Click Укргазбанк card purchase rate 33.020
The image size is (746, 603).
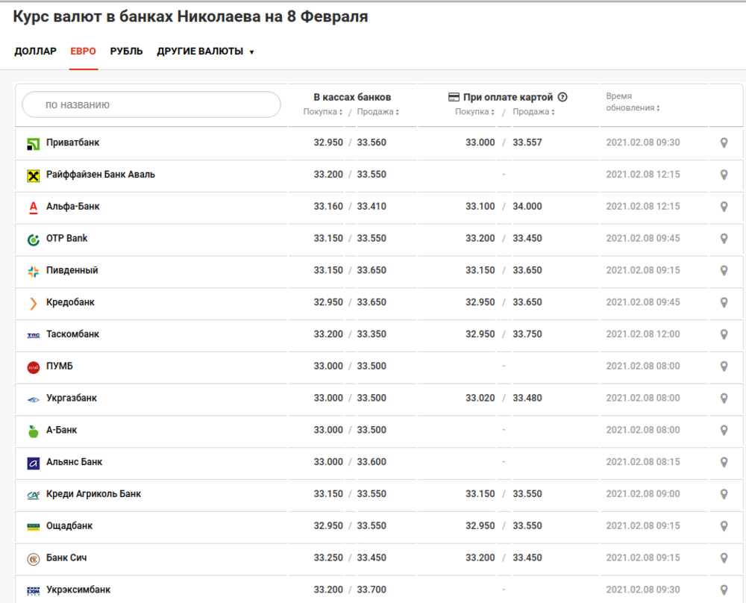(x=480, y=398)
